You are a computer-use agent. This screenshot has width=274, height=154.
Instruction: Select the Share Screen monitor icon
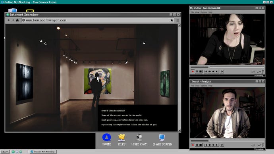(162, 138)
